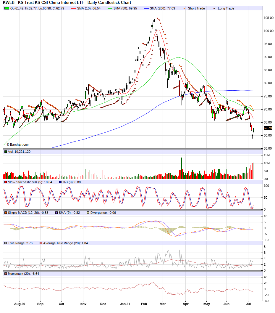Screen dimensions: 275x313
Task: Click the 'Slow Stochastic %K (5): 18.84' label
Action: pos(30,182)
